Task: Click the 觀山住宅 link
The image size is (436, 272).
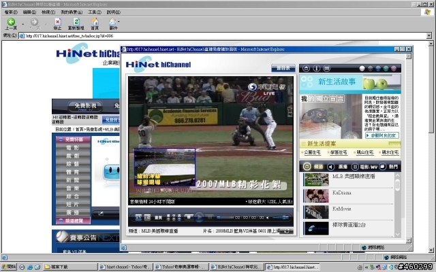Action: click(365, 152)
